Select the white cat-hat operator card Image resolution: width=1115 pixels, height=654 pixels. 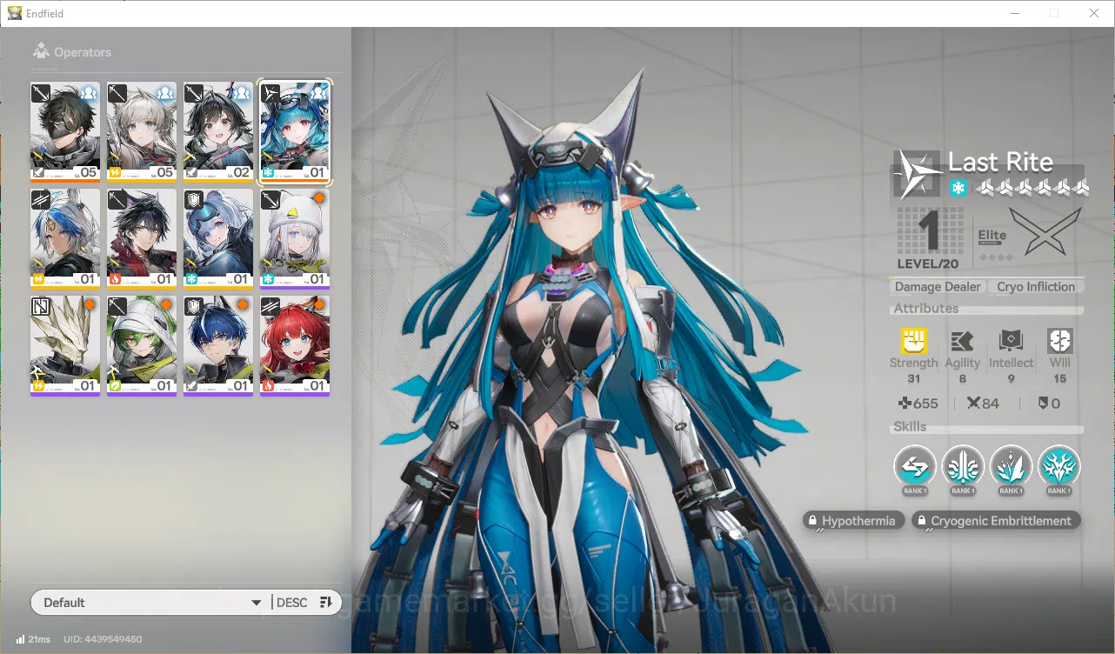295,239
